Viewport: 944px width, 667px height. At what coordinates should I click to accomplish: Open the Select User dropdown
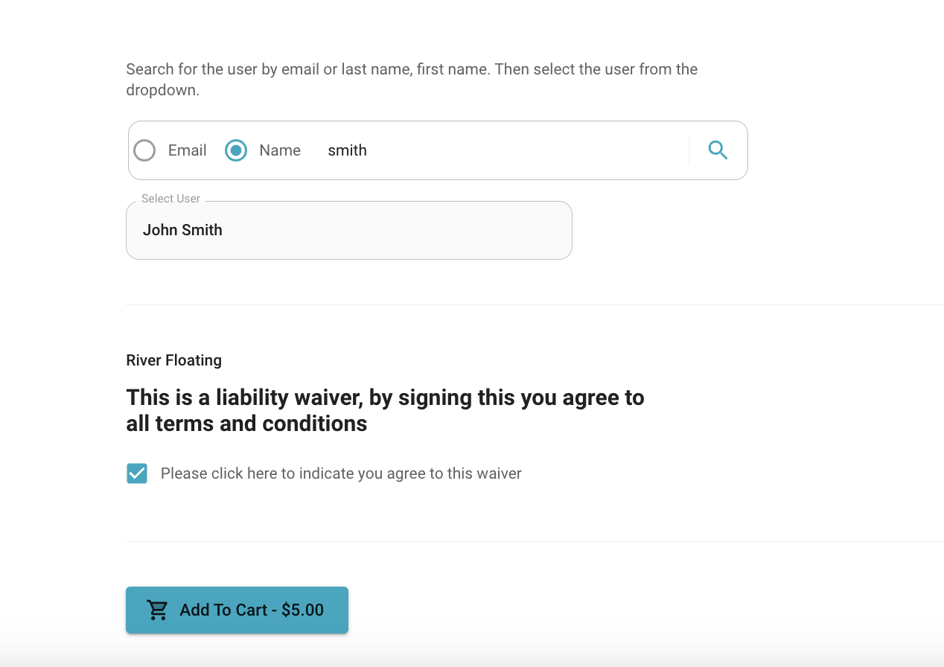tap(349, 230)
